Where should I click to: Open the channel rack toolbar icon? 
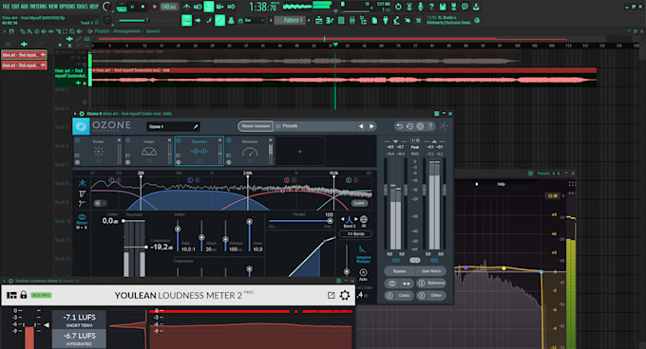coord(341,20)
